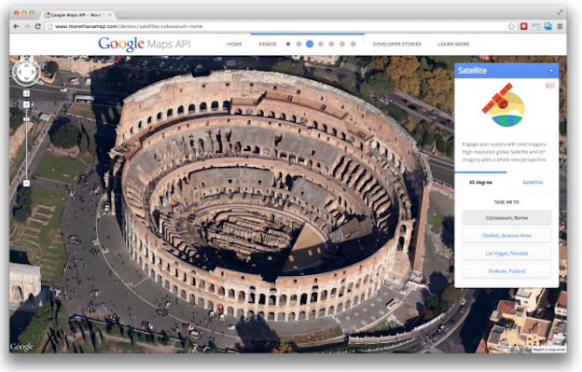Switch to the Satellite tab
582x372 pixels.
tap(533, 182)
